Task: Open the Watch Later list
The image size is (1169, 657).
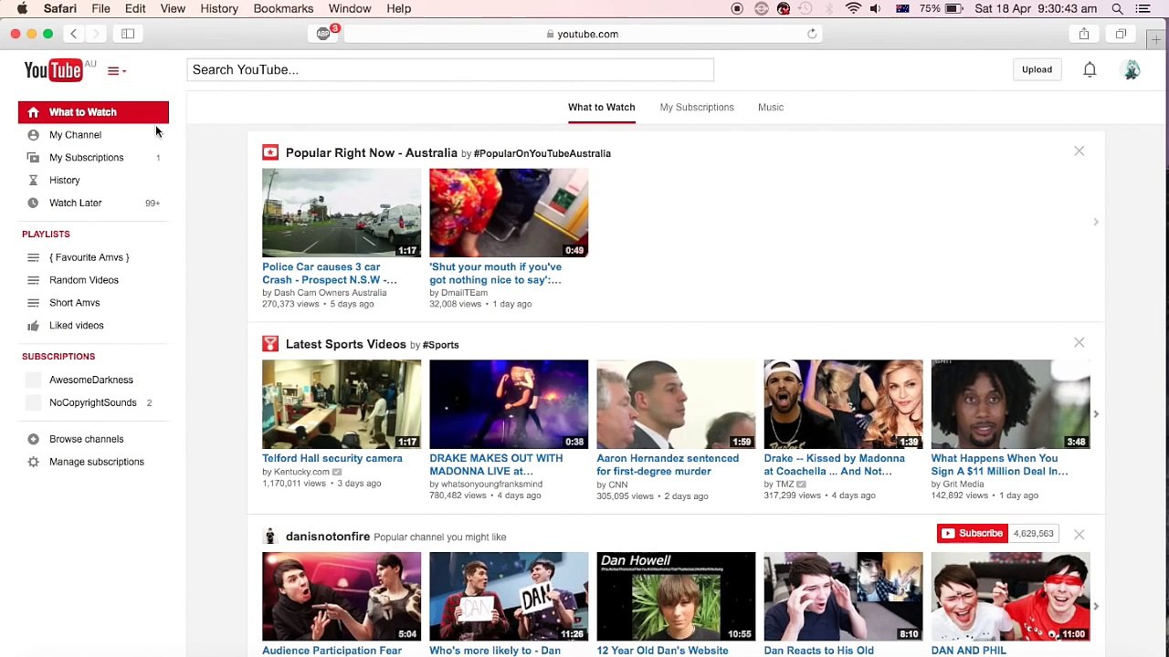Action: tap(93, 203)
